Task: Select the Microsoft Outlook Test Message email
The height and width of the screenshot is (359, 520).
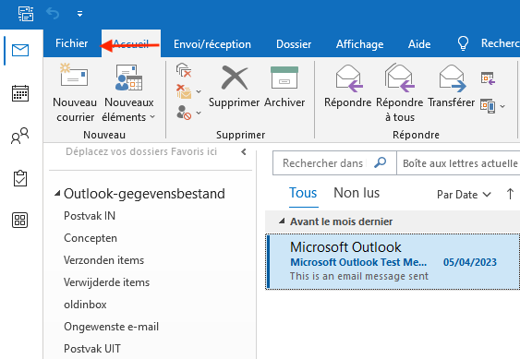Action: click(x=393, y=261)
